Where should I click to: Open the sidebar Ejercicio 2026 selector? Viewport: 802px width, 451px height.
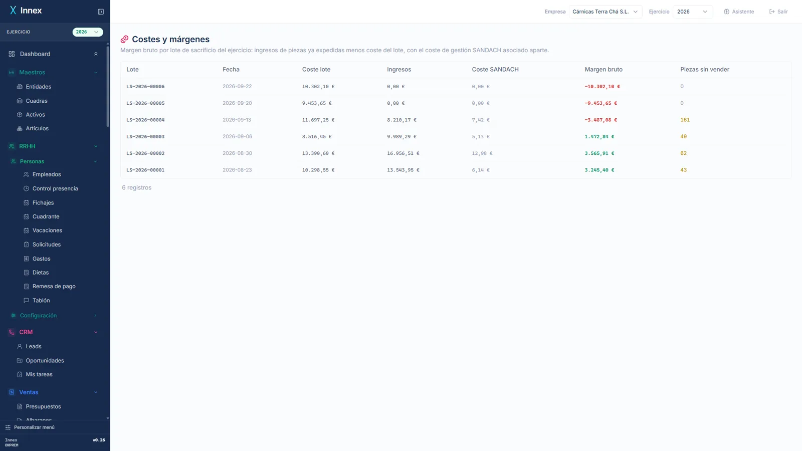tap(88, 32)
